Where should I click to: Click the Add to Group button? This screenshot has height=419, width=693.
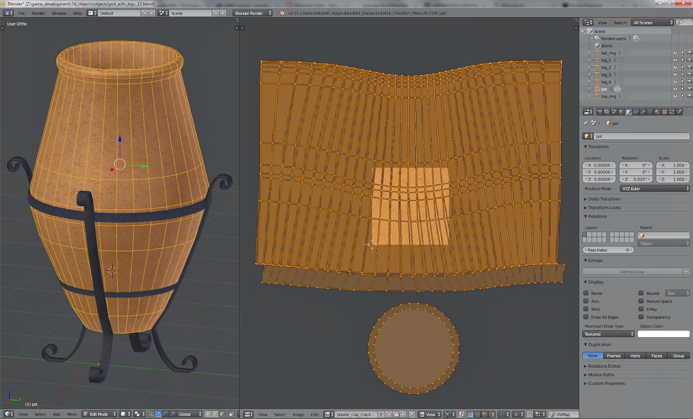click(x=632, y=271)
